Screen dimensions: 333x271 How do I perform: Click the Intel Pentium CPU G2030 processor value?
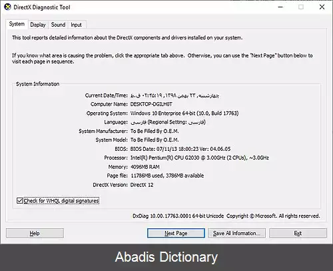200,158
